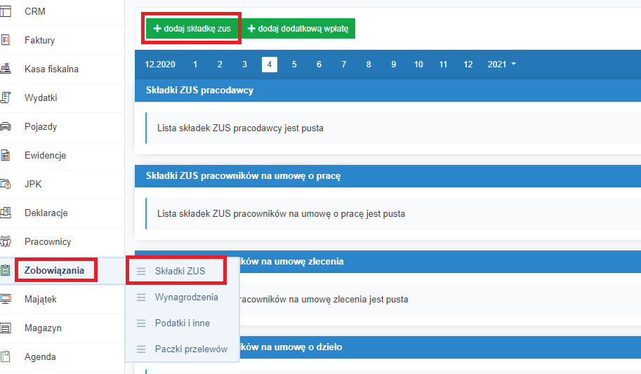Click the Pracownicy people icon
The image size is (641, 374).
(x=6, y=241)
